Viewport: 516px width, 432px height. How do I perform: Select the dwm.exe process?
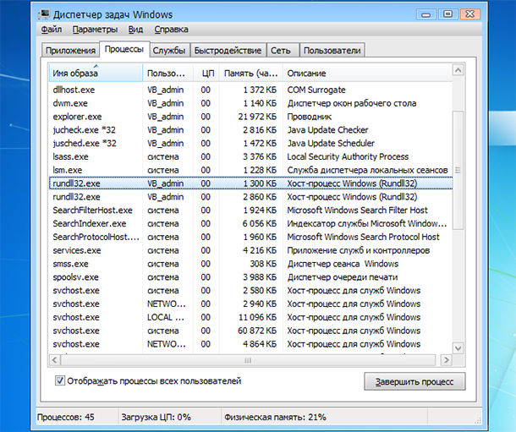[250, 103]
